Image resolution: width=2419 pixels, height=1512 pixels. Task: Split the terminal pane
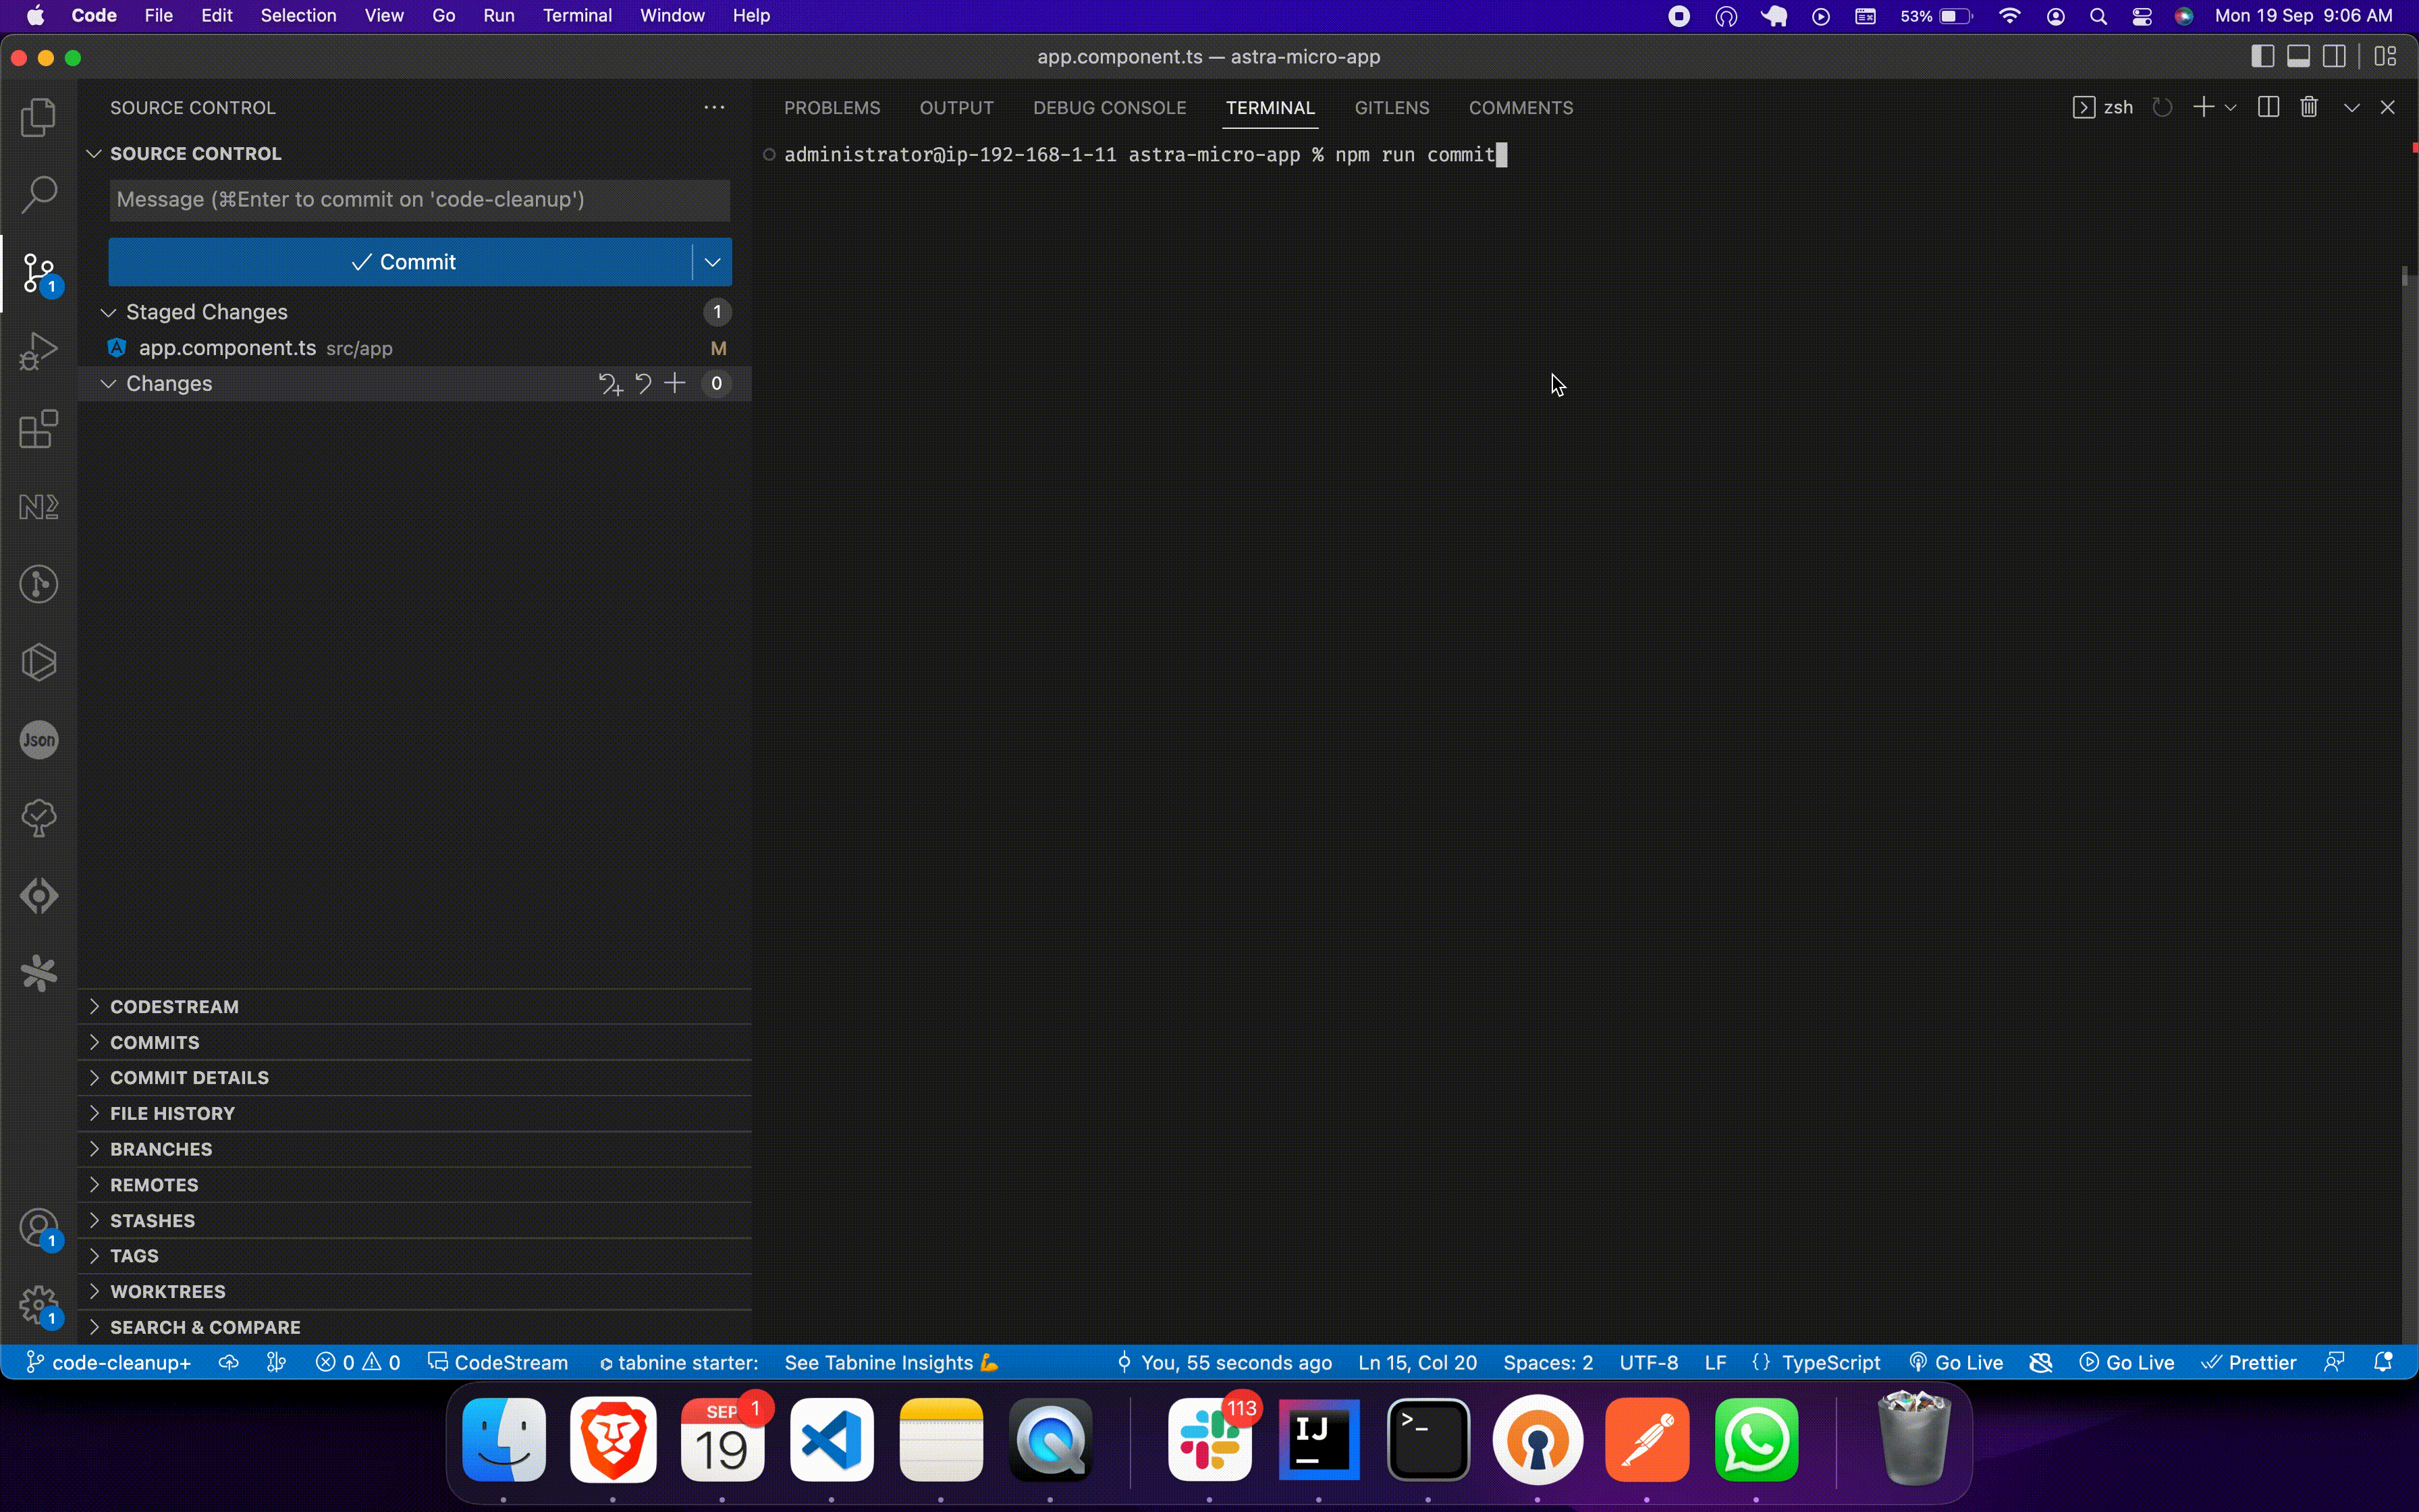pyautogui.click(x=2268, y=107)
